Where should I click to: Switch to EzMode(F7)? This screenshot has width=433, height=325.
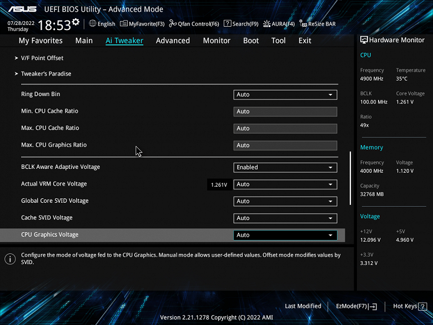[356, 306]
